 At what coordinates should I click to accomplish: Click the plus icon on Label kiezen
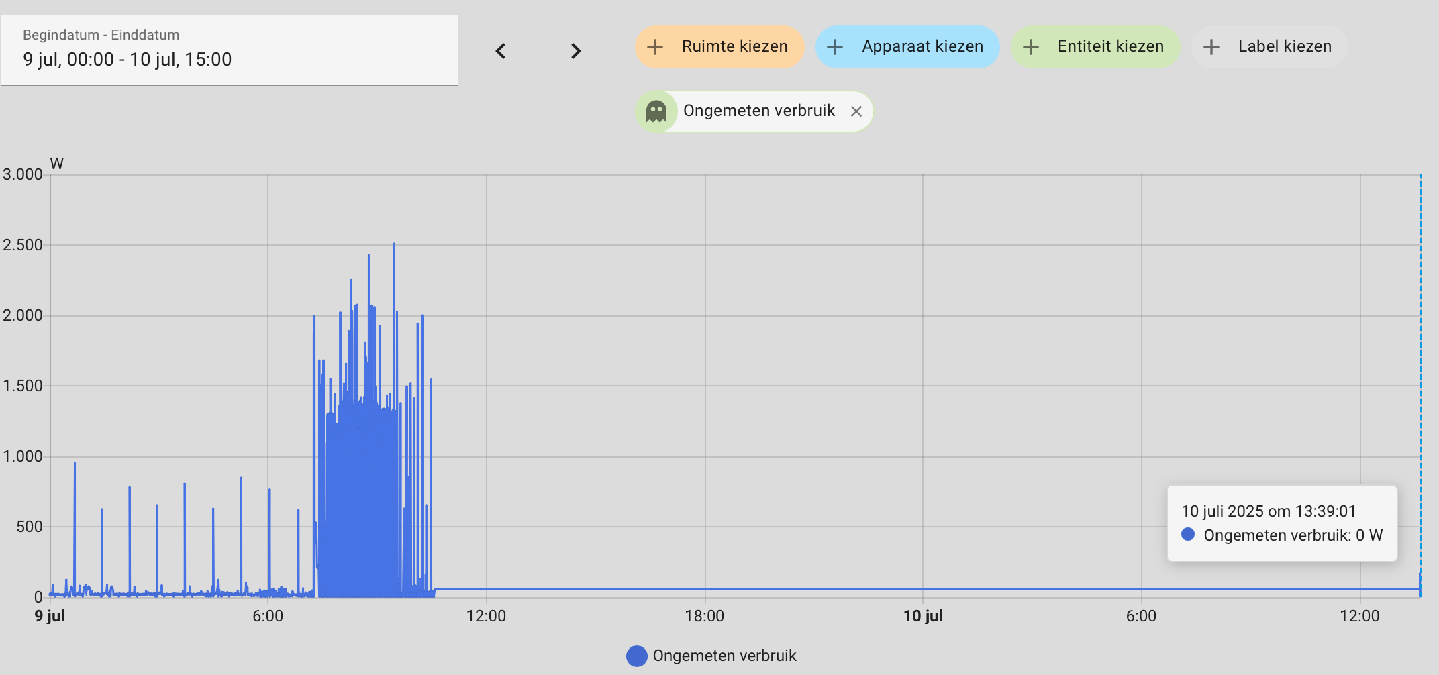point(1211,47)
